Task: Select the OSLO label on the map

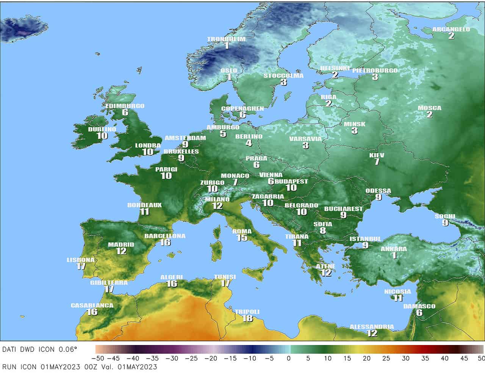Action: (x=229, y=70)
